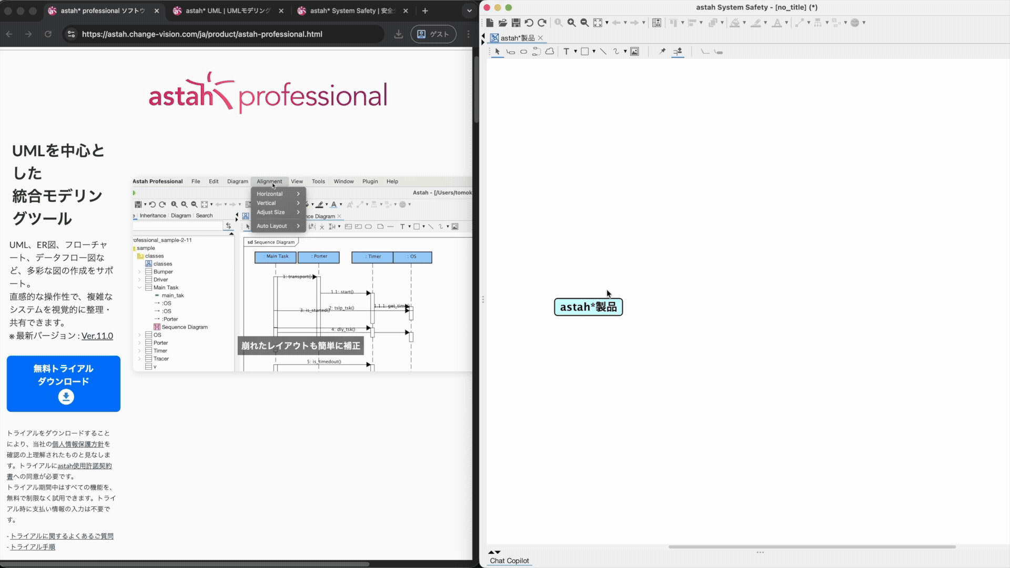
Task: Open the Rectangle tool dropdown arrow
Action: pyautogui.click(x=594, y=52)
